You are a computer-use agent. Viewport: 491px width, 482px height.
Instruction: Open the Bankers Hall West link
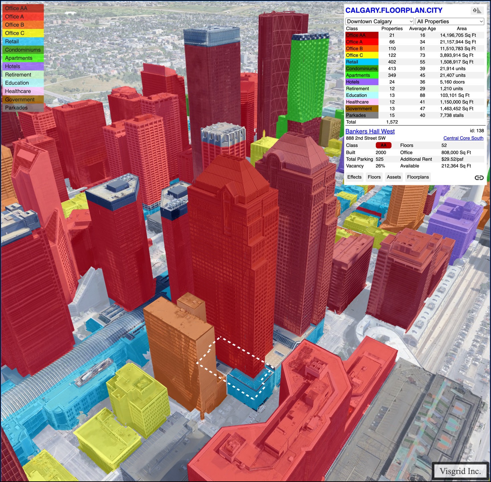tap(370, 132)
